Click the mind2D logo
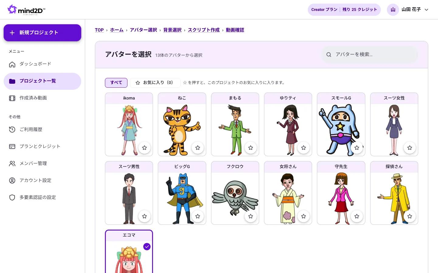The width and height of the screenshot is (438, 273). pyautogui.click(x=26, y=10)
